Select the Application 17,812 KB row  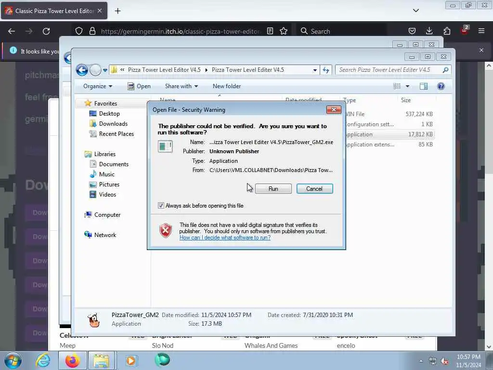(390, 134)
